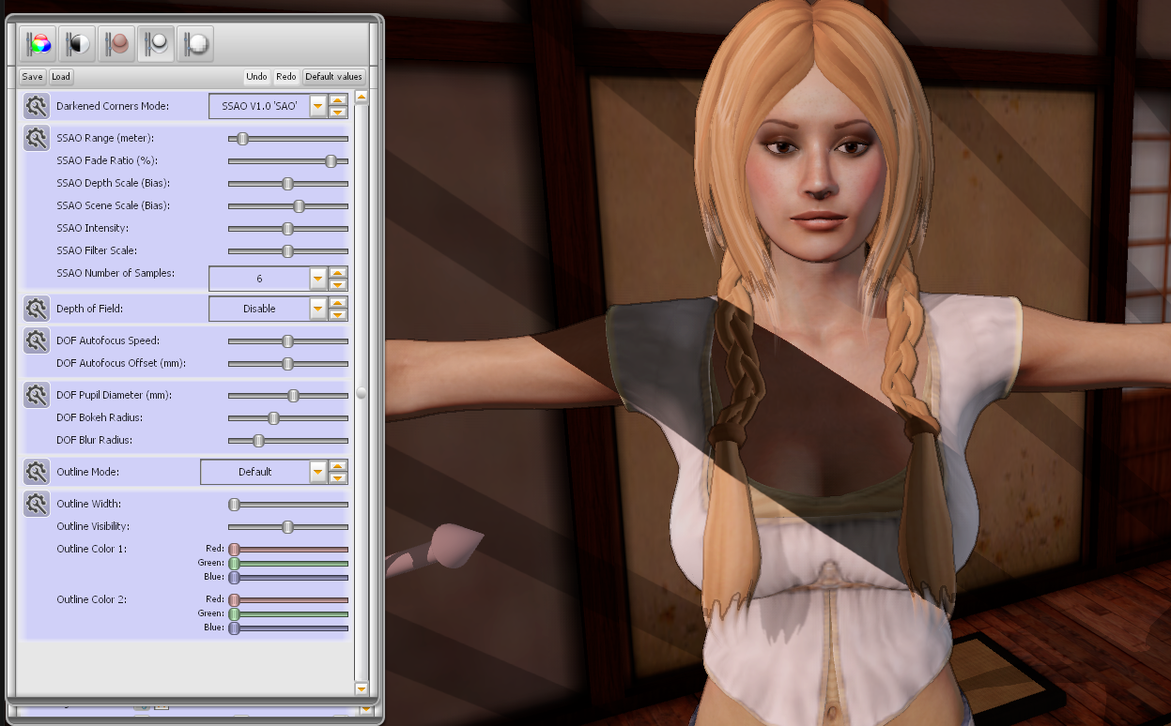Step Depth of Field to next option
Image resolution: width=1171 pixels, height=726 pixels.
339,314
